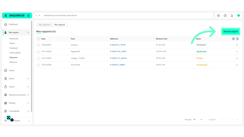Open Tâches in the sidebar

click(x=12, y=43)
